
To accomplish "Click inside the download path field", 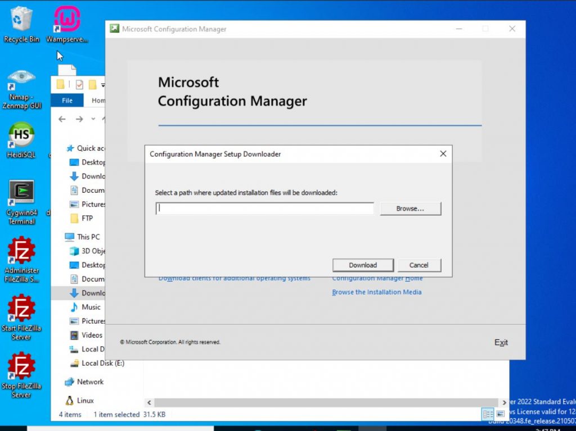I will [x=264, y=208].
